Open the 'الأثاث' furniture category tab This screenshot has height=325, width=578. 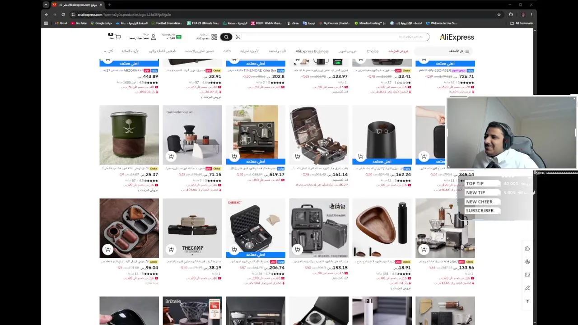(227, 51)
